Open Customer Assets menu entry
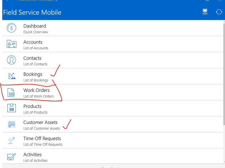This screenshot has height=168, width=225. coord(113,124)
